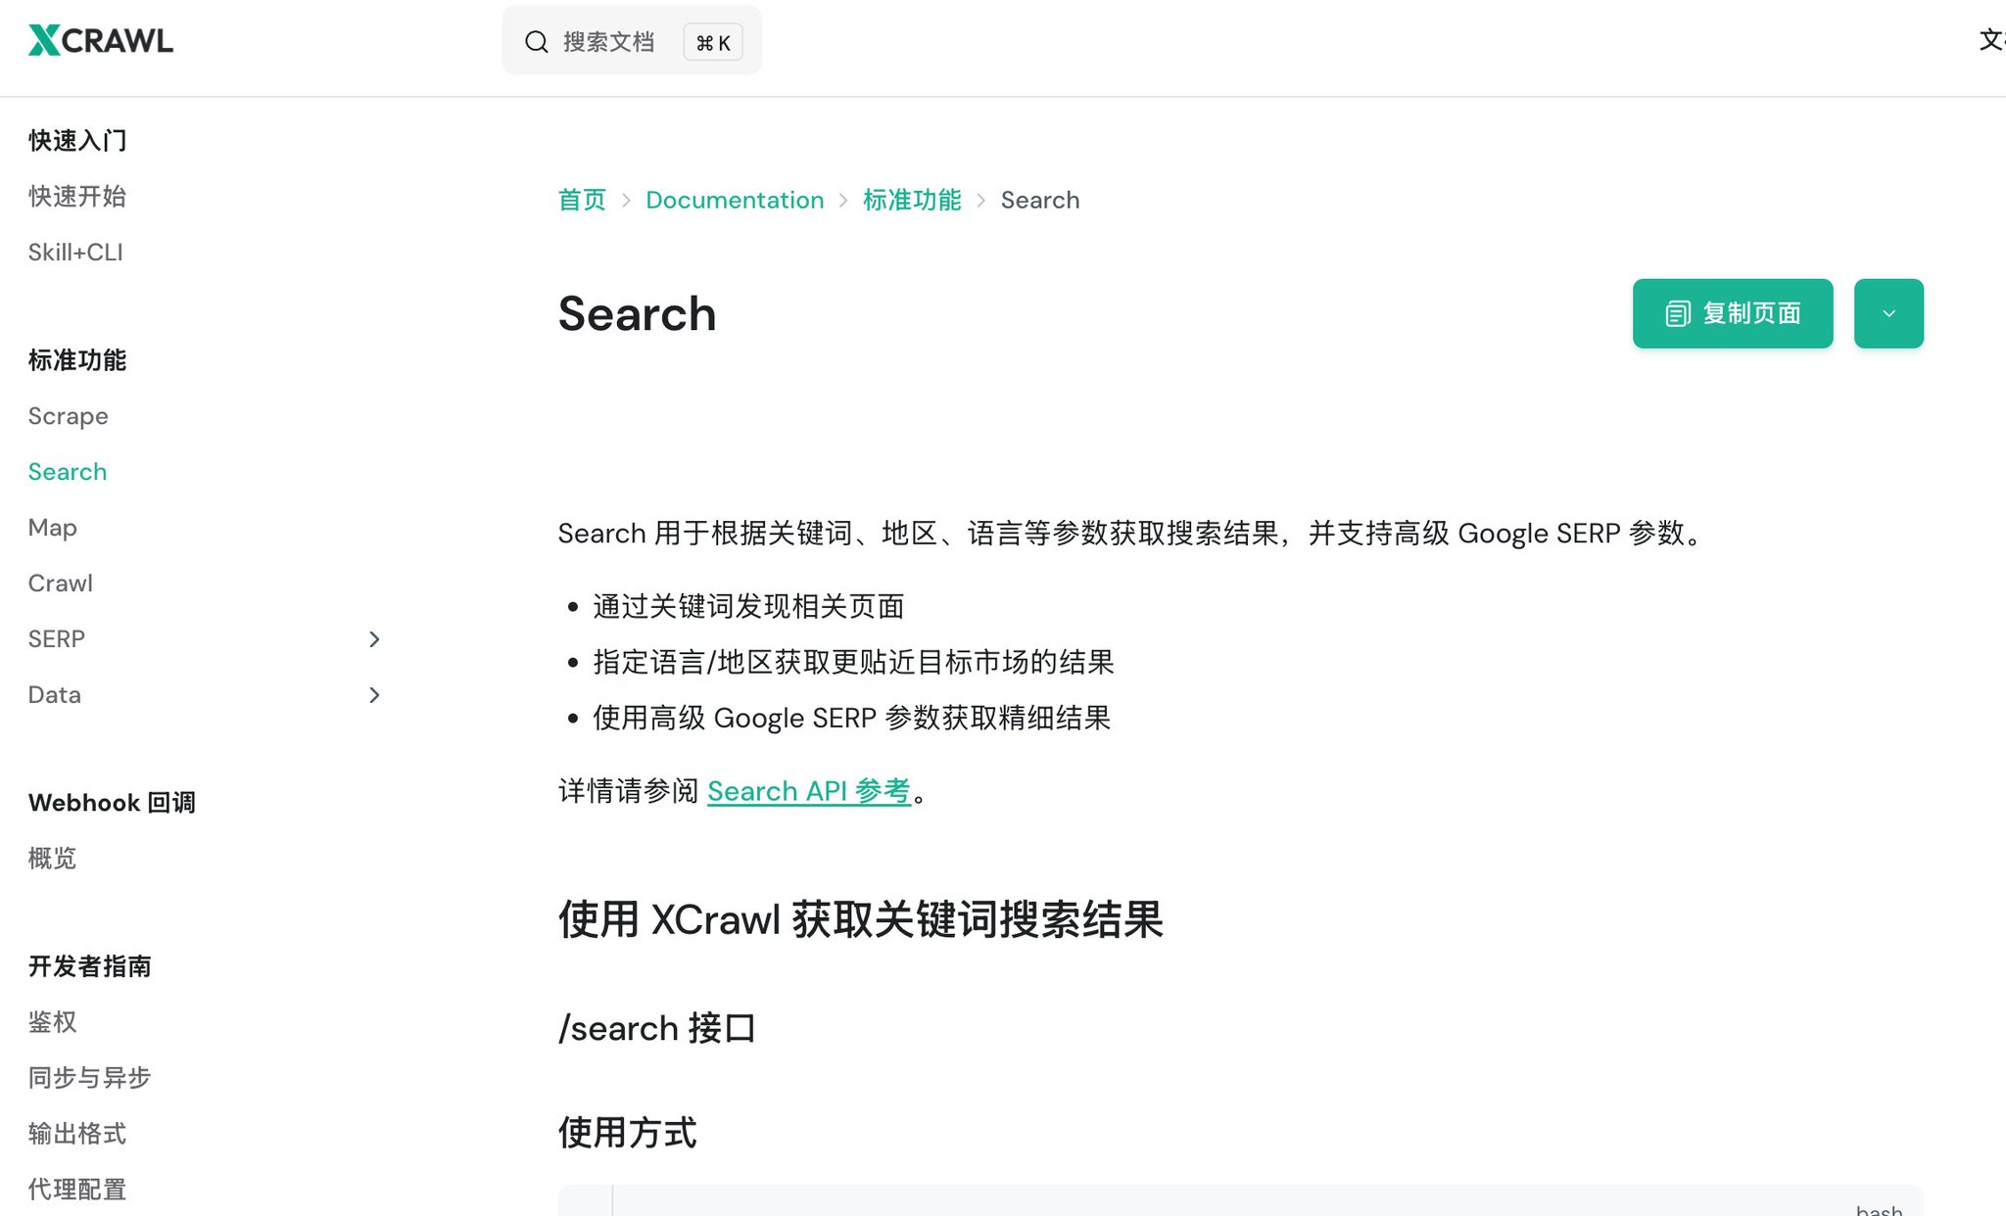This screenshot has width=2006, height=1216.
Task: Click bullet 使用高级 Google SERP 参数
Action: coord(851,719)
